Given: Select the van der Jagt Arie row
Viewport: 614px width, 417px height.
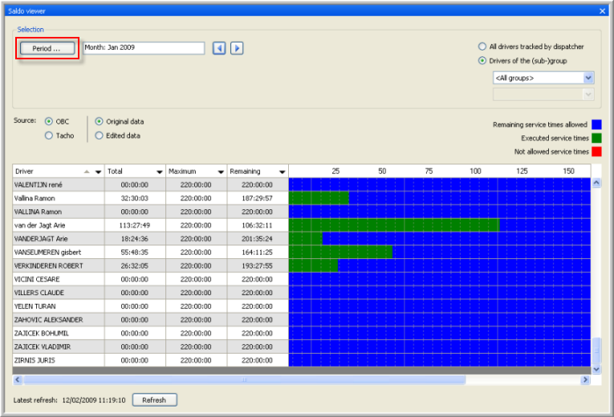Looking at the screenshot, I should tap(56, 225).
